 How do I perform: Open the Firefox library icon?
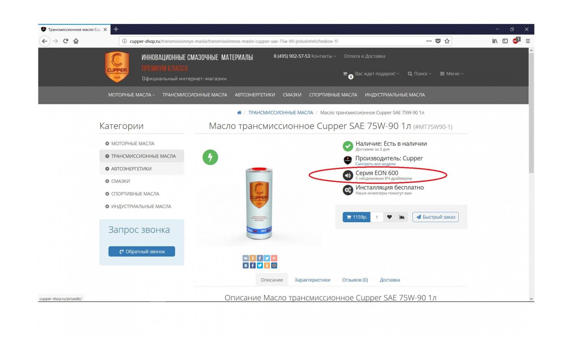click(x=494, y=41)
